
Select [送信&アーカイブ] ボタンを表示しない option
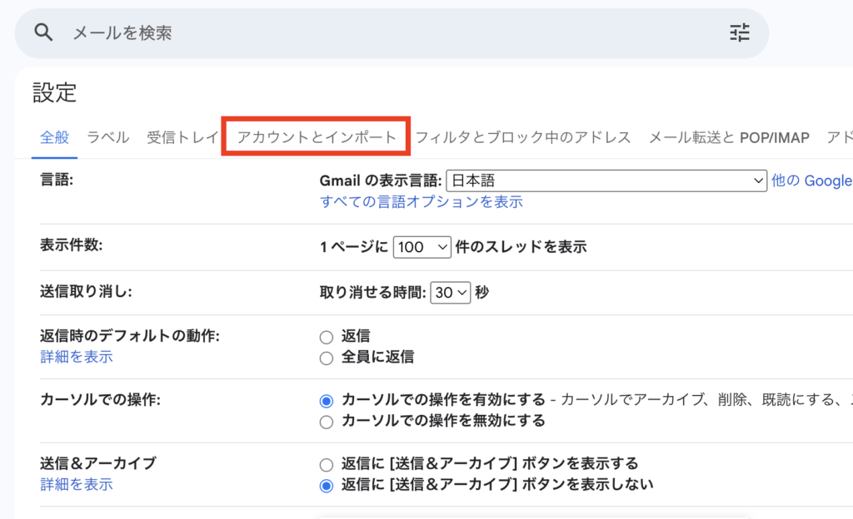[327, 485]
